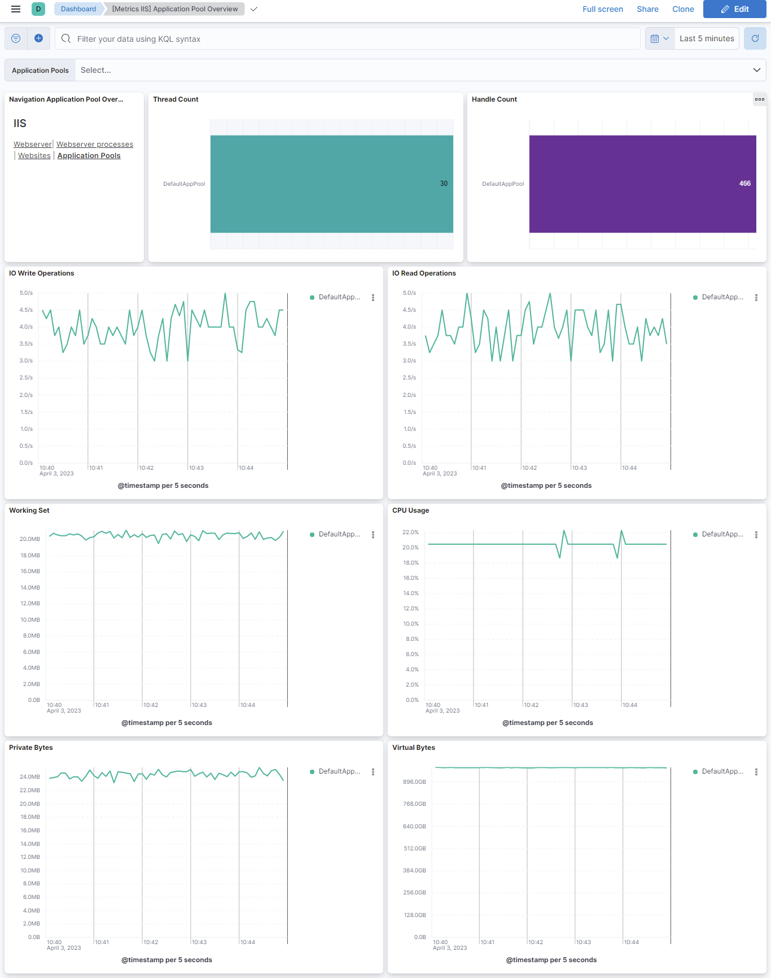Refresh the dashboard data
Viewport: 771px width, 978px height.
755,38
